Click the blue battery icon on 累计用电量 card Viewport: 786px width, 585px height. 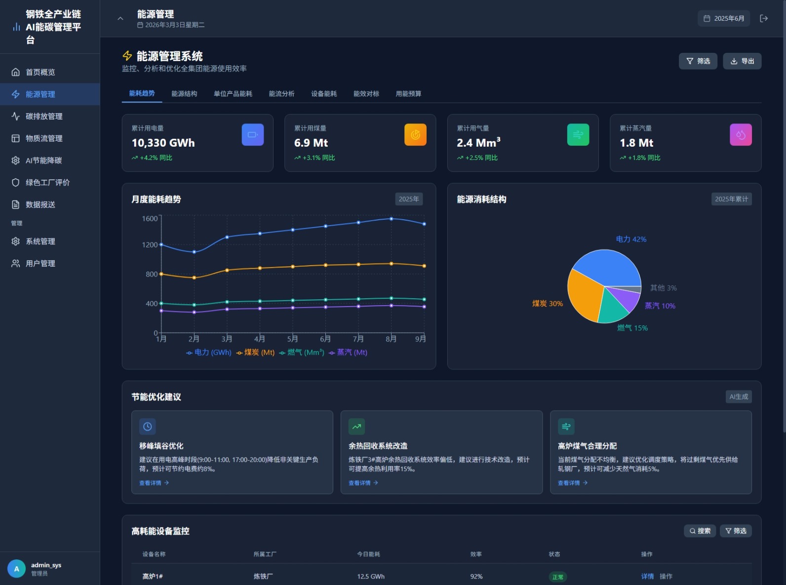click(x=253, y=135)
